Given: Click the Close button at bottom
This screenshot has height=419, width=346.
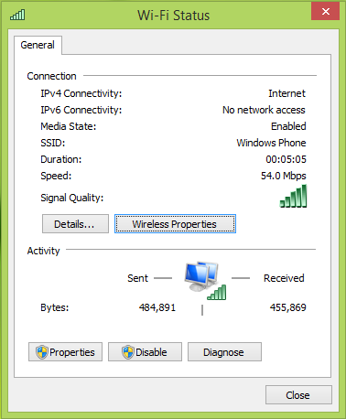Looking at the screenshot, I should (x=298, y=395).
